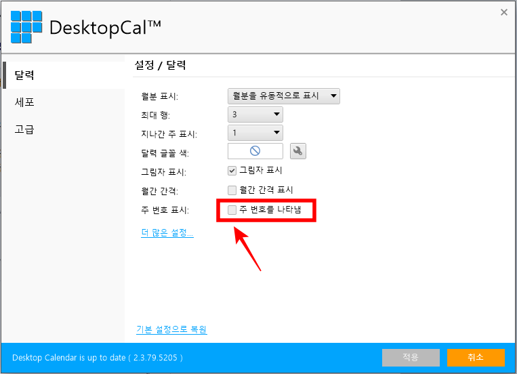Toggle the 그림자 표시 checkbox
517x374 pixels.
pos(232,171)
